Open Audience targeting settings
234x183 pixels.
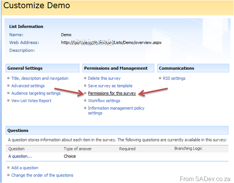[x=36, y=93]
